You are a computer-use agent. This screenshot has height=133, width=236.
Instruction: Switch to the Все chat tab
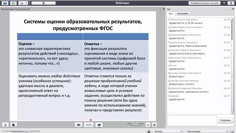tap(170, 14)
